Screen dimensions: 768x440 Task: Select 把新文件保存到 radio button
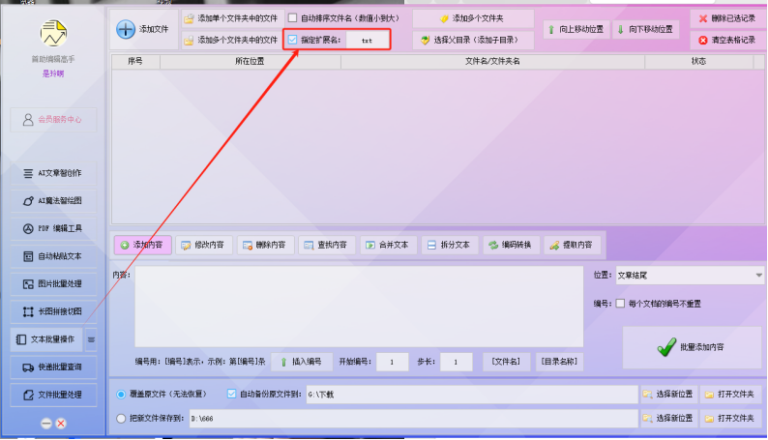pyautogui.click(x=121, y=419)
